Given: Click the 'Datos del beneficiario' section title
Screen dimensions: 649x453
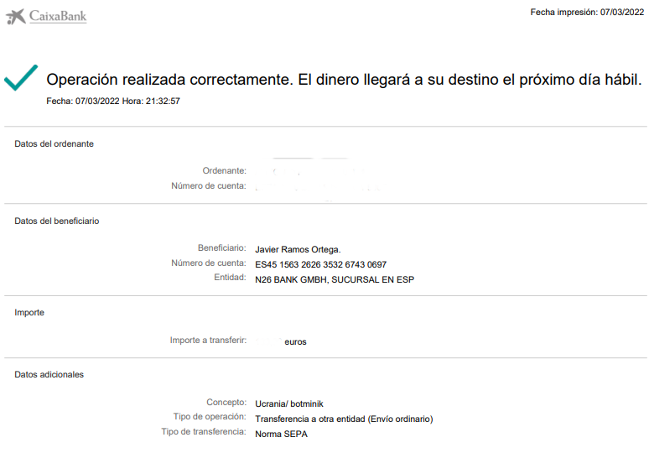Looking at the screenshot, I should (x=57, y=221).
